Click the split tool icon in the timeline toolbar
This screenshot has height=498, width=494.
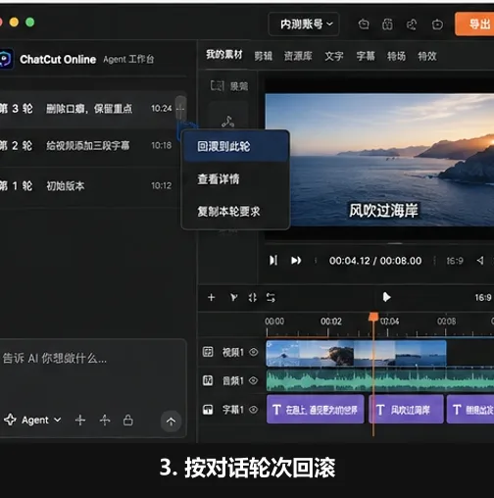(x=233, y=297)
